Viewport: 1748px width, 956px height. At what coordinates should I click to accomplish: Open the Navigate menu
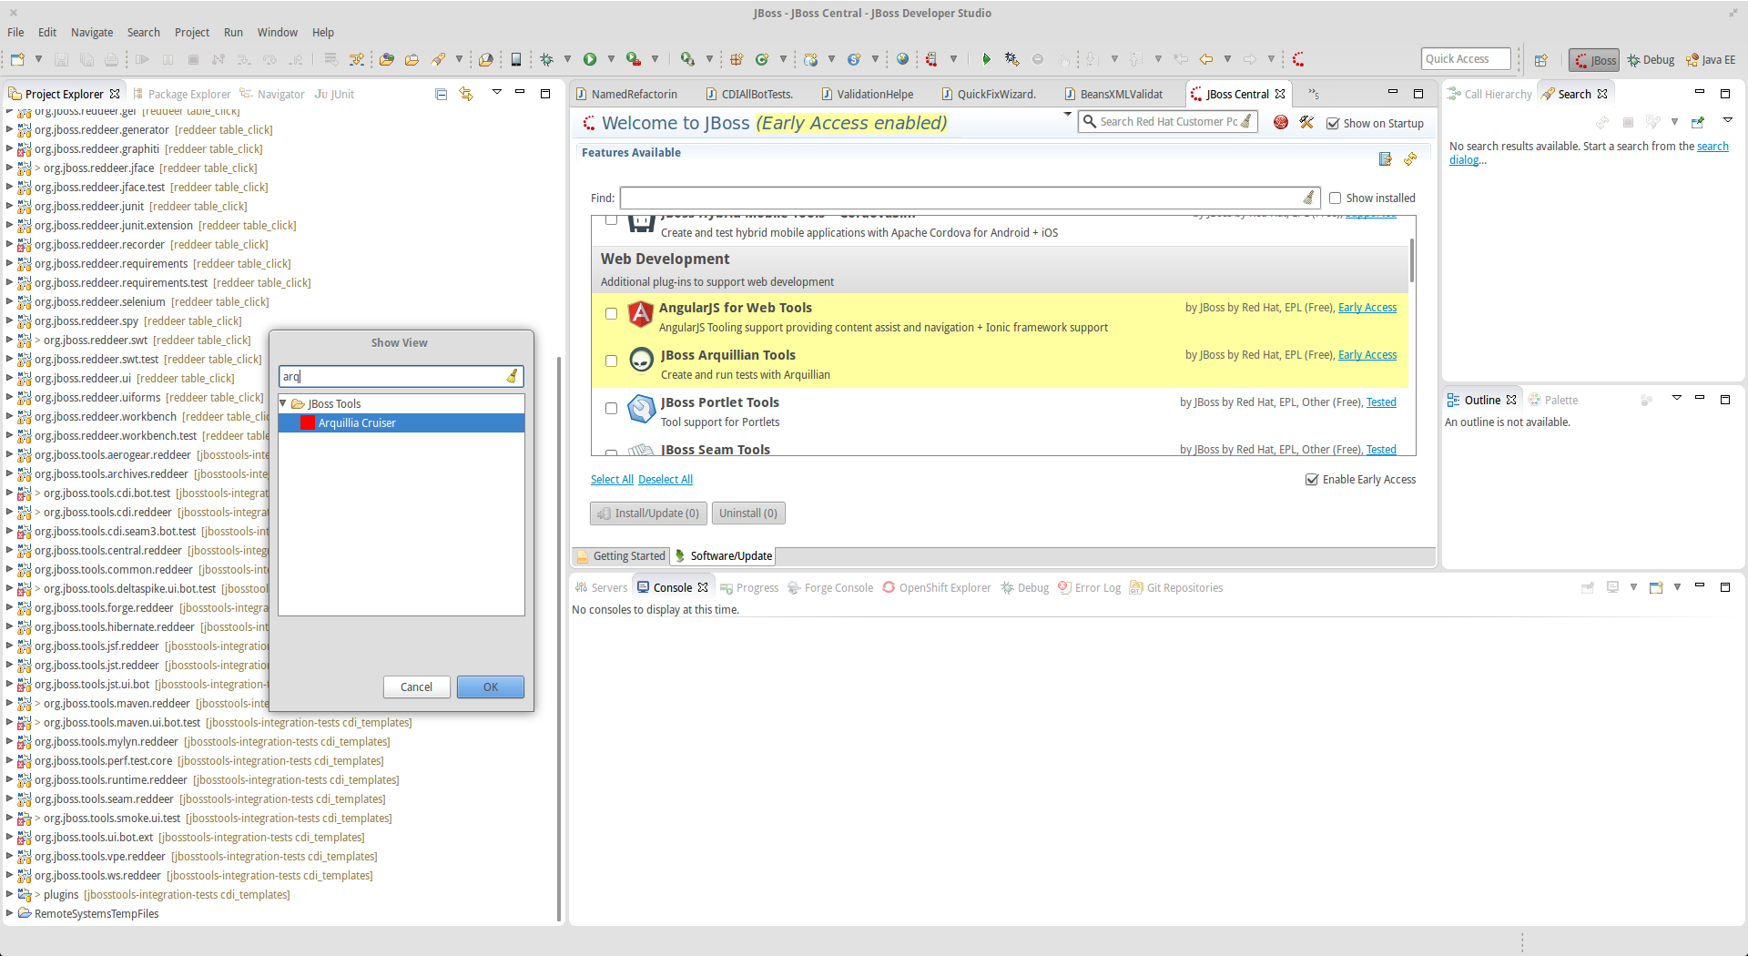(92, 32)
